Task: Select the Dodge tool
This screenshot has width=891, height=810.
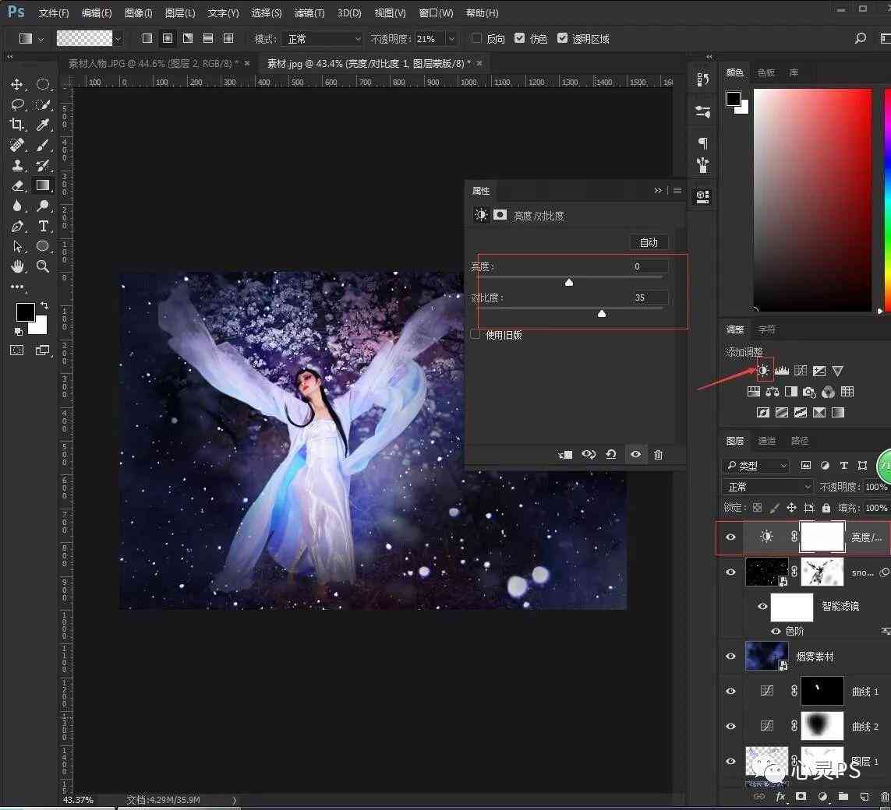Action: pyautogui.click(x=43, y=206)
